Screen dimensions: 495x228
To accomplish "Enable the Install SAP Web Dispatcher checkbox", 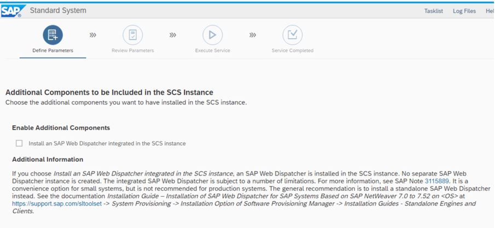I will click(x=19, y=143).
